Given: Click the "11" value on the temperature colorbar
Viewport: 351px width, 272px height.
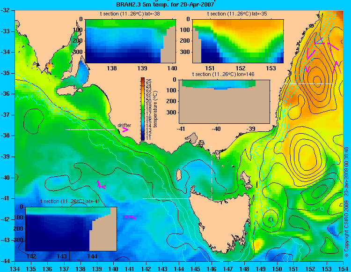Looking at the screenshot, I should coord(149,138).
